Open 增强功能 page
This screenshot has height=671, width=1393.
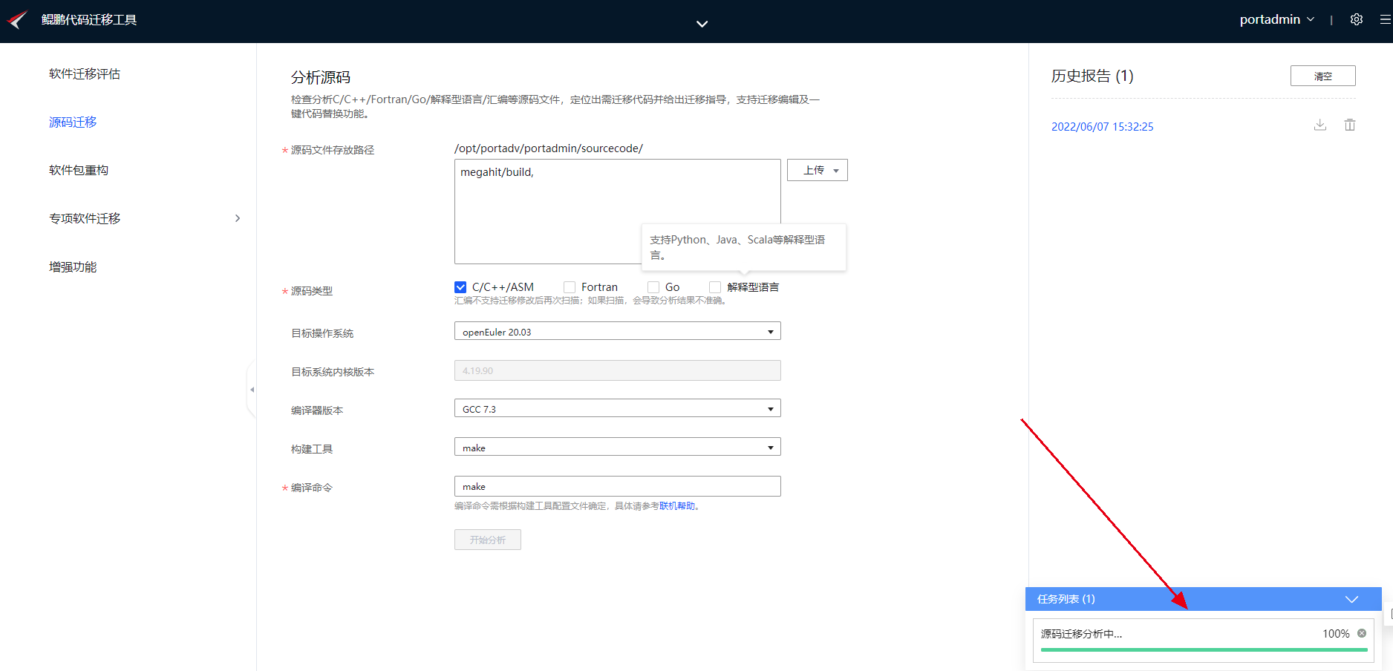[73, 266]
